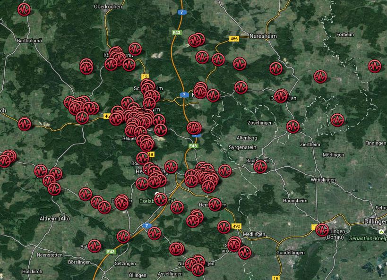
Task: Click the marker over the Bachhagel label
Action: pyautogui.click(x=260, y=167)
